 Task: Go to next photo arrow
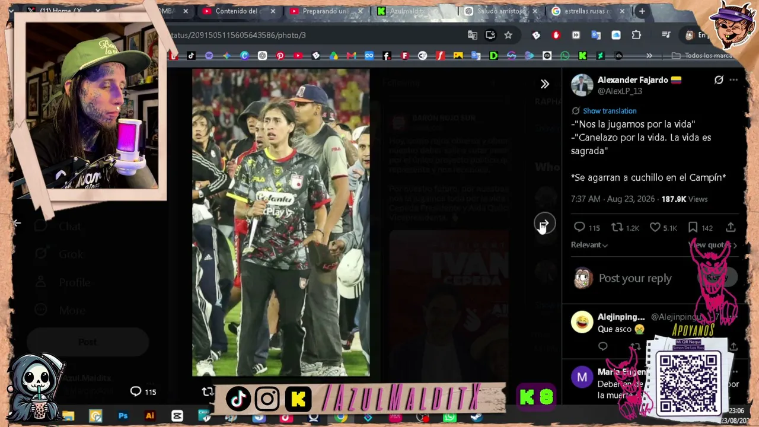pyautogui.click(x=544, y=224)
